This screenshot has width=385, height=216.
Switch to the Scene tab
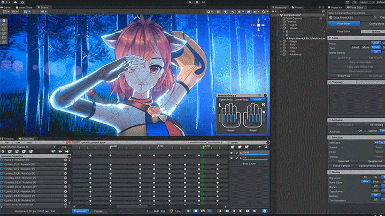coord(43,7)
